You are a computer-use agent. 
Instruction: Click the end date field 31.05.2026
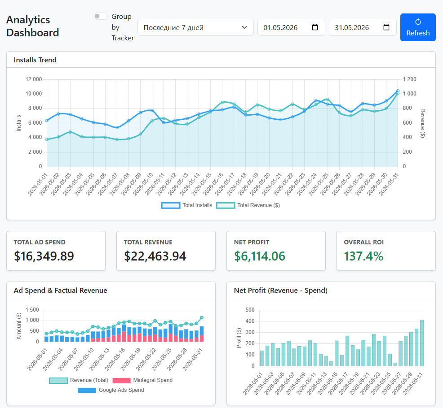[363, 27]
